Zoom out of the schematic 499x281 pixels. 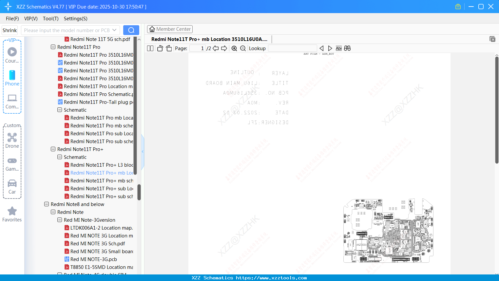point(243,48)
